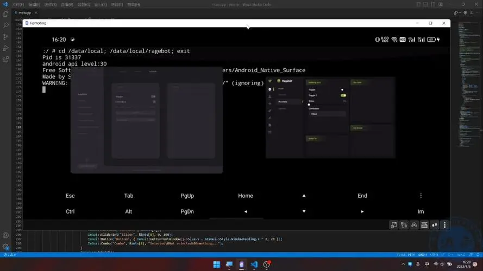Click the faded ImGui window preview thumbnail
Viewport: 483px width, 271px height.
point(147,120)
